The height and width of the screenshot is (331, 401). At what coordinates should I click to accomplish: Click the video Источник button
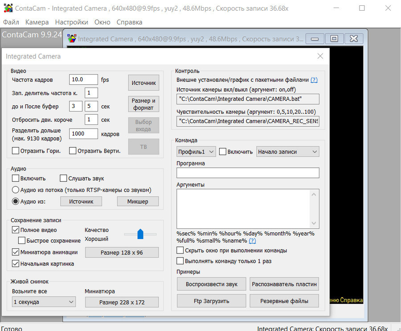tap(144, 83)
